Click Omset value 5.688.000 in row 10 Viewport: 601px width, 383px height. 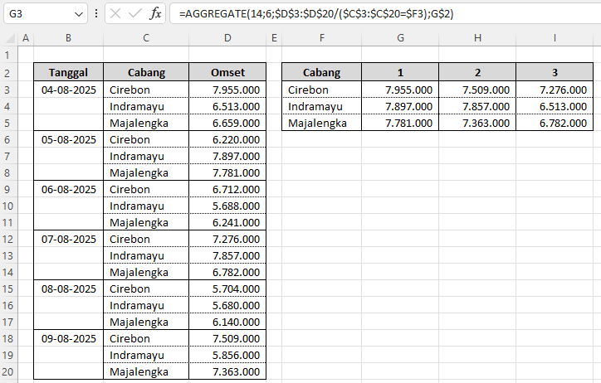click(227, 206)
